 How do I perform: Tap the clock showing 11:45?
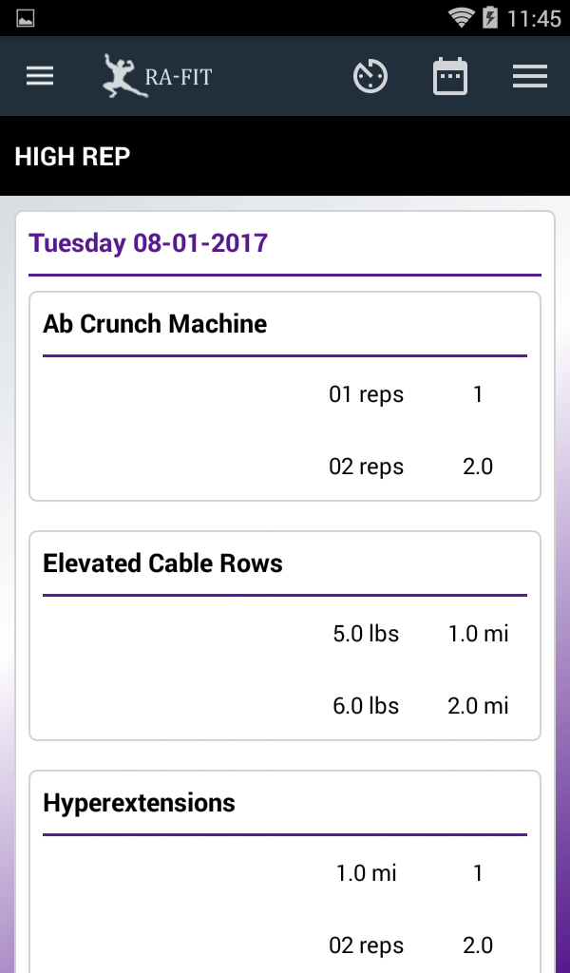pos(534,18)
